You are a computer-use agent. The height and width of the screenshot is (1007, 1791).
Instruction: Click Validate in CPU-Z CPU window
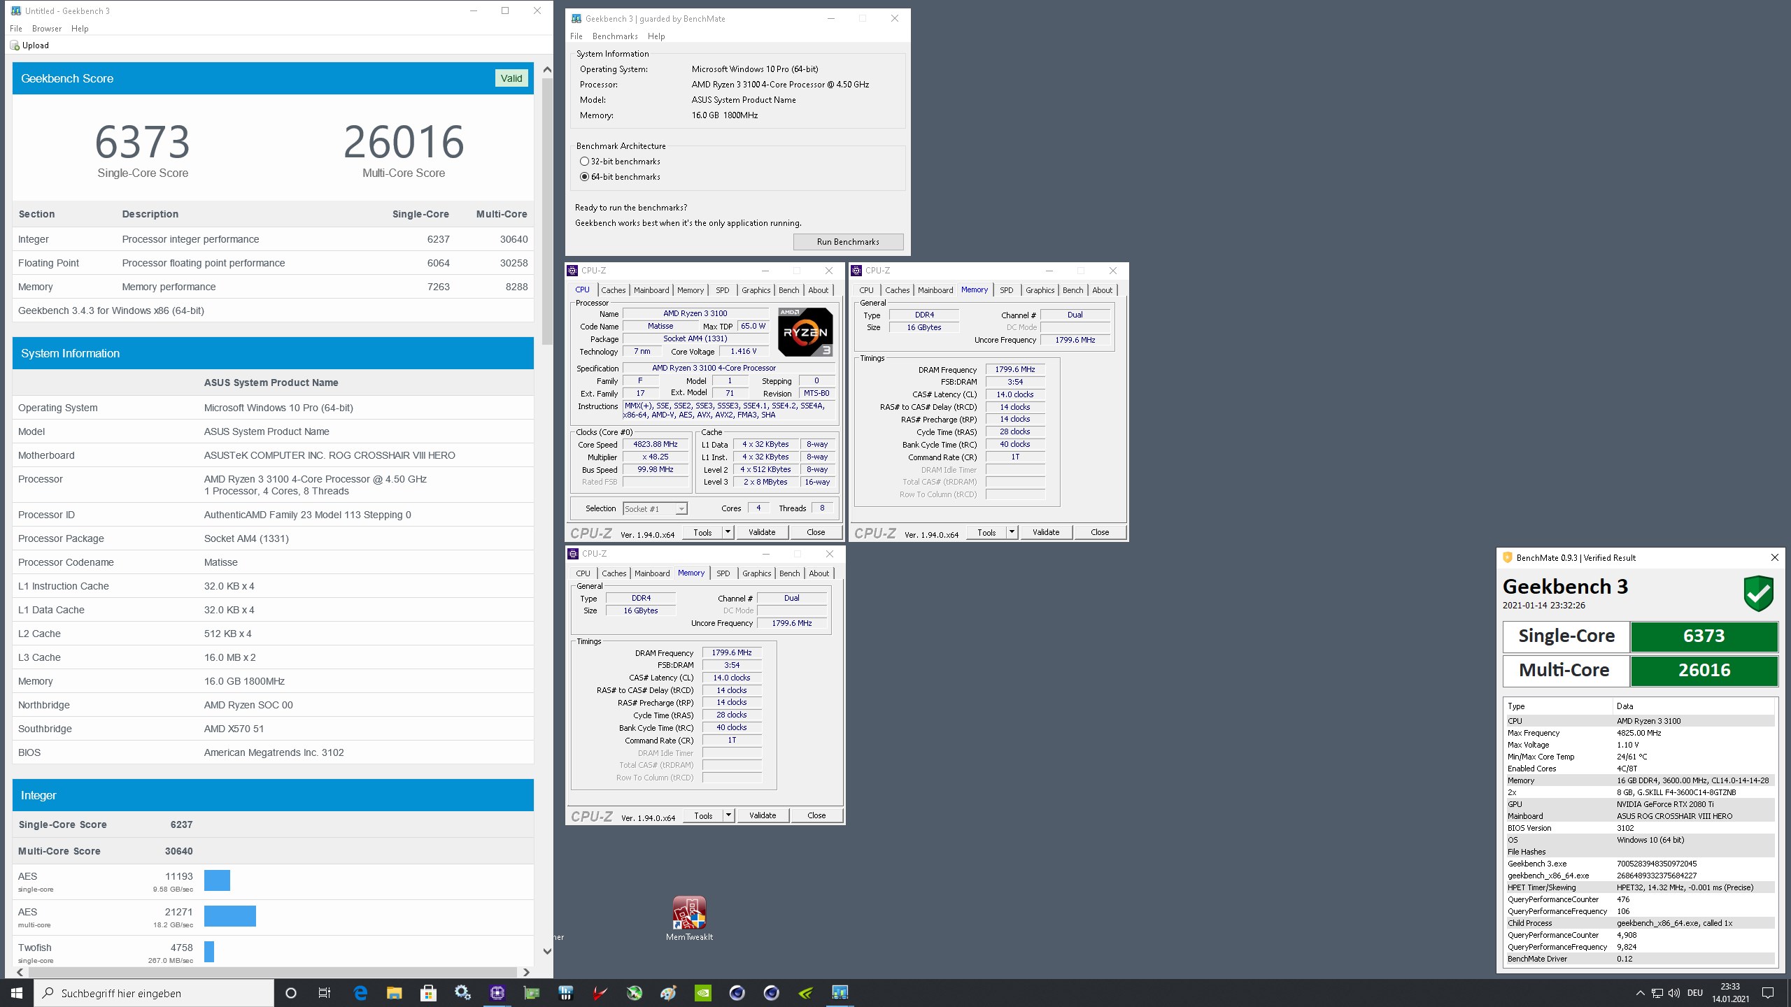tap(762, 532)
